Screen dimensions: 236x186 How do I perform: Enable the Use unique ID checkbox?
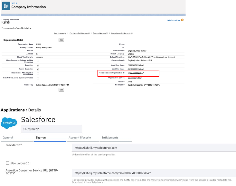tap(7, 163)
